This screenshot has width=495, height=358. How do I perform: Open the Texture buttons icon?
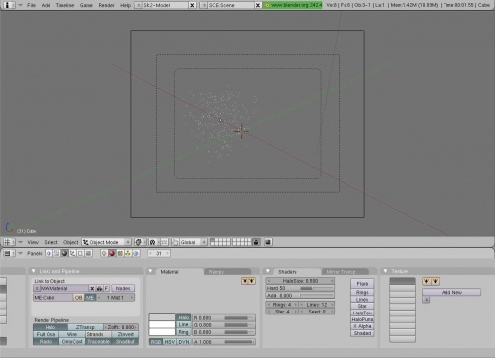120,253
